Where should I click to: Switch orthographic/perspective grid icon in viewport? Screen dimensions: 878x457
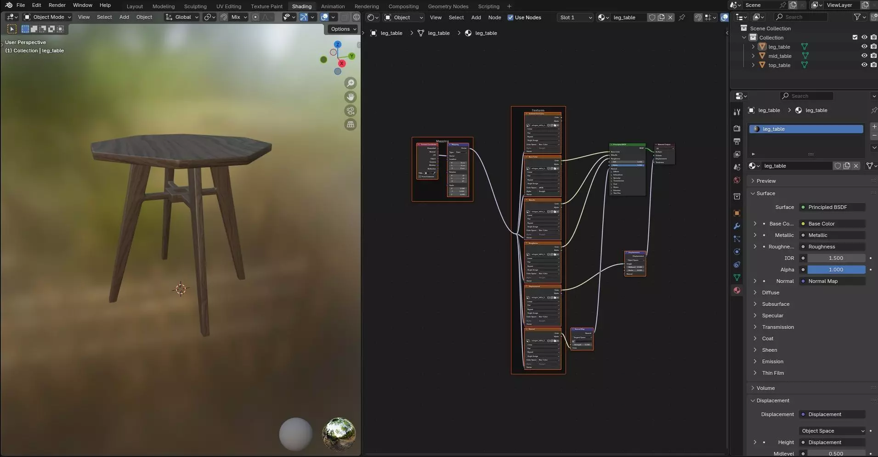click(x=351, y=124)
